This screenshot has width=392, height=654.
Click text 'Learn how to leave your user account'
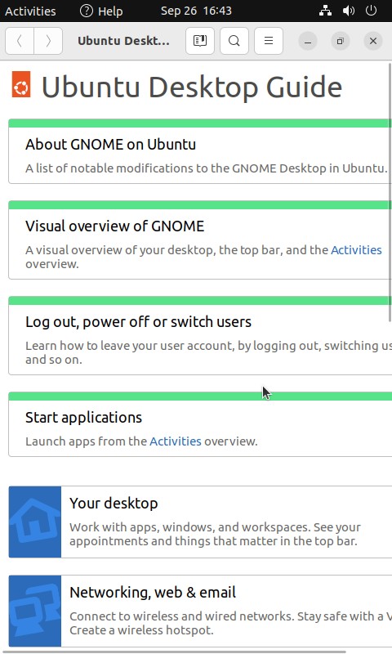(x=130, y=346)
